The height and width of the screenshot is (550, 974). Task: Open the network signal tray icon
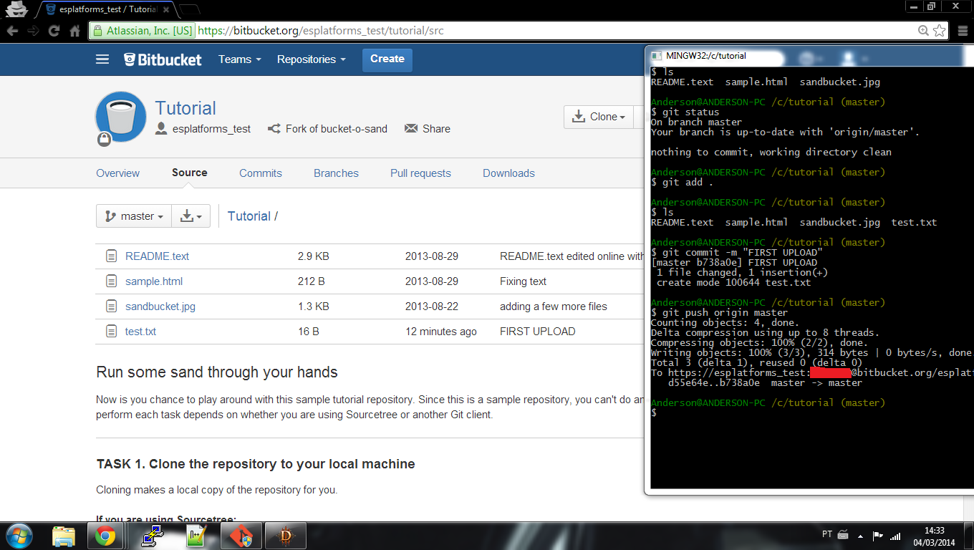pyautogui.click(x=895, y=536)
